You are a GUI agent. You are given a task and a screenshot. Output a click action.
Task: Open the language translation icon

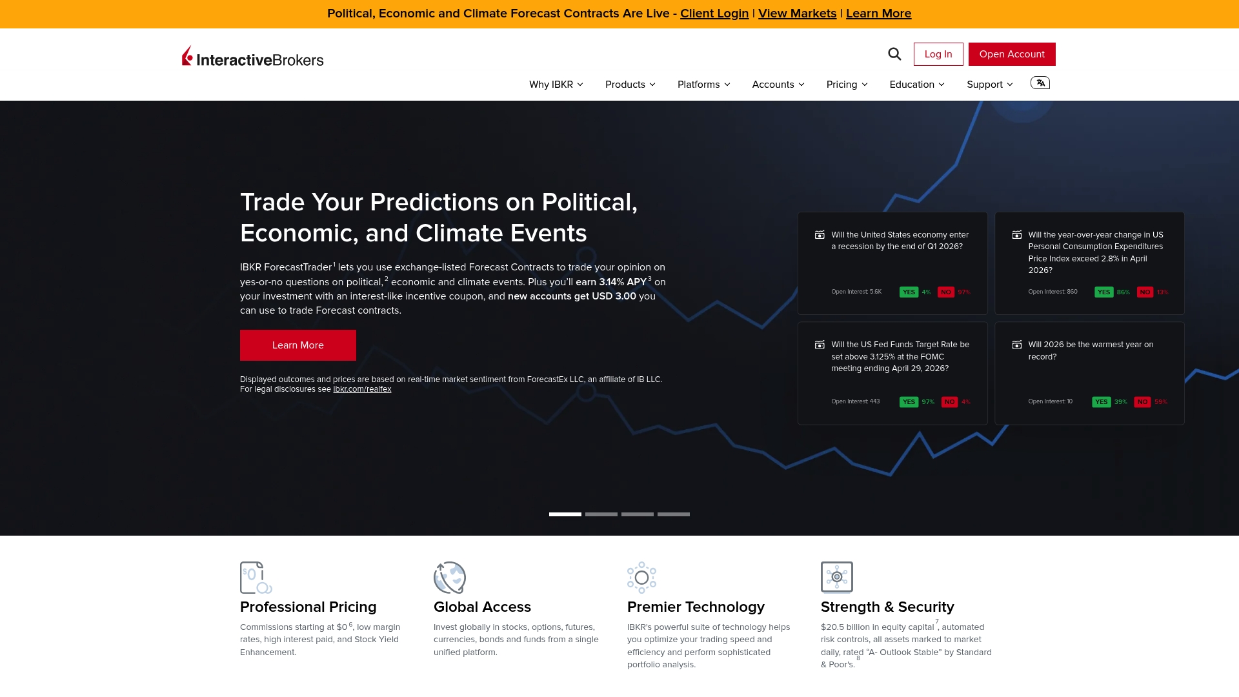click(x=1040, y=83)
